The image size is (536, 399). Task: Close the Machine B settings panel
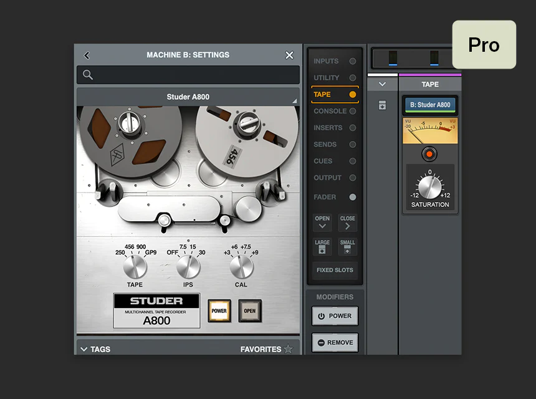point(289,55)
